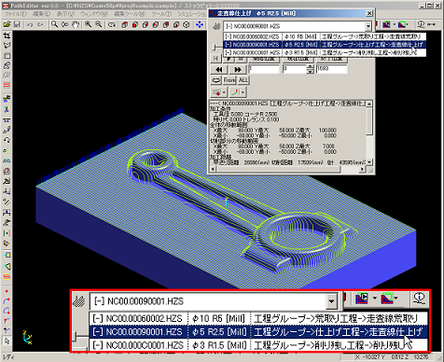The height and width of the screenshot is (362, 444).
Task: Click the open folder icon in toolbar
Action: pos(7,24)
